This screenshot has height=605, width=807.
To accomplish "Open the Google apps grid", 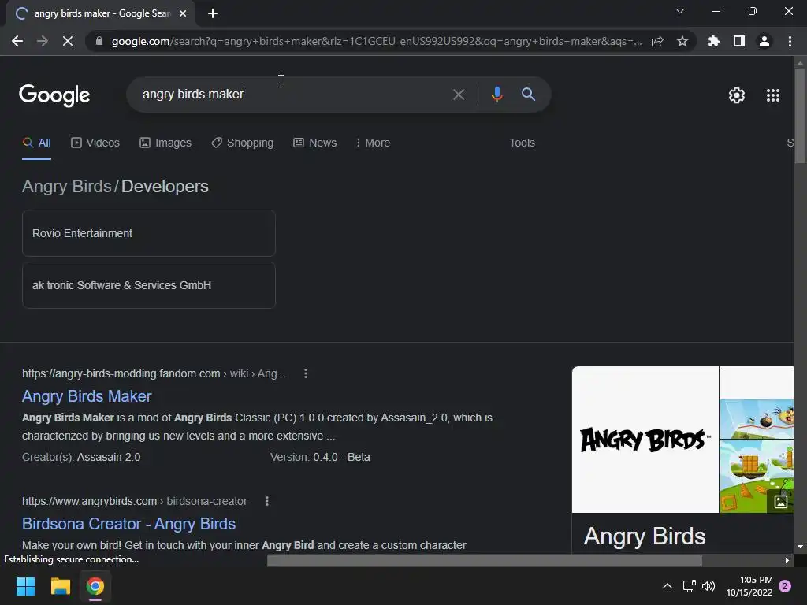I will pyautogui.click(x=773, y=95).
